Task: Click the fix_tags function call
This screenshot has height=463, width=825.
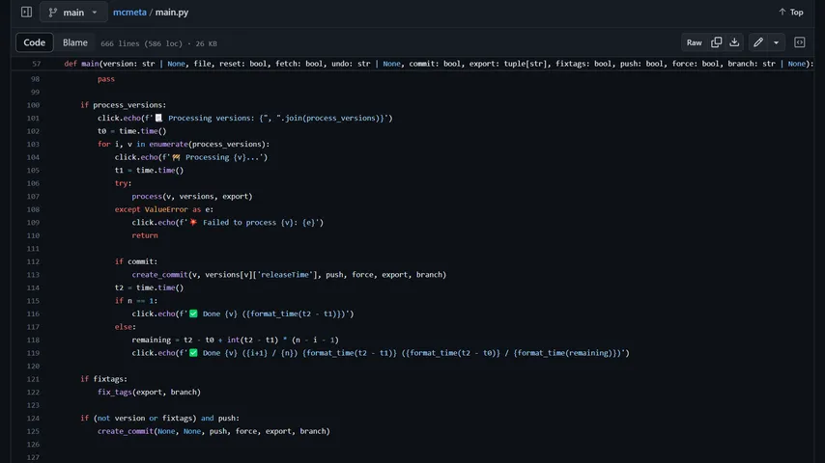Action: click(116, 393)
